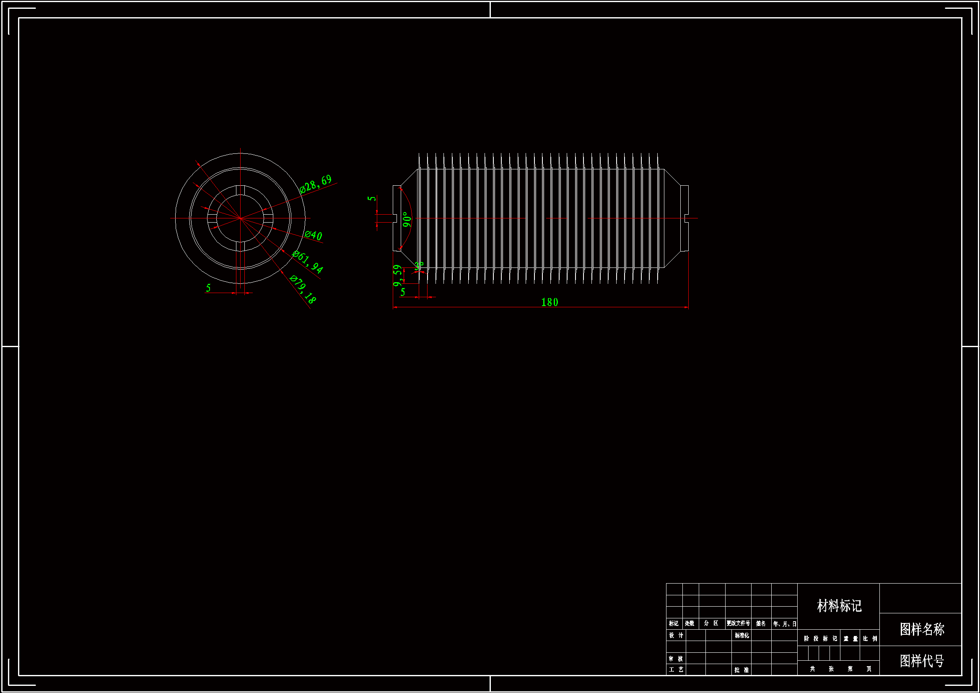Select the Ø40 diameter dimension text

[313, 235]
